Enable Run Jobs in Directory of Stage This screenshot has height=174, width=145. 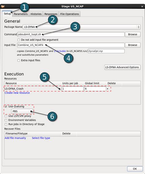click(x=6, y=124)
